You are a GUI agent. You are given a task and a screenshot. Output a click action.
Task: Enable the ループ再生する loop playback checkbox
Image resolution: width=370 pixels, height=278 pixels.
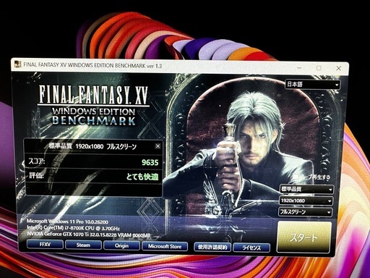point(296,177)
